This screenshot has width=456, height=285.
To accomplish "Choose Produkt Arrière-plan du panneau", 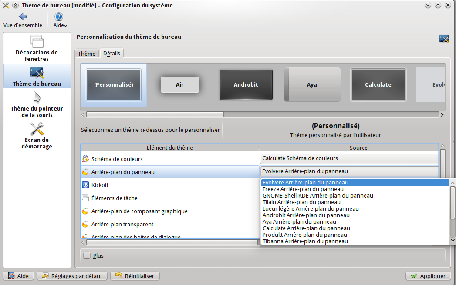I will (x=355, y=235).
